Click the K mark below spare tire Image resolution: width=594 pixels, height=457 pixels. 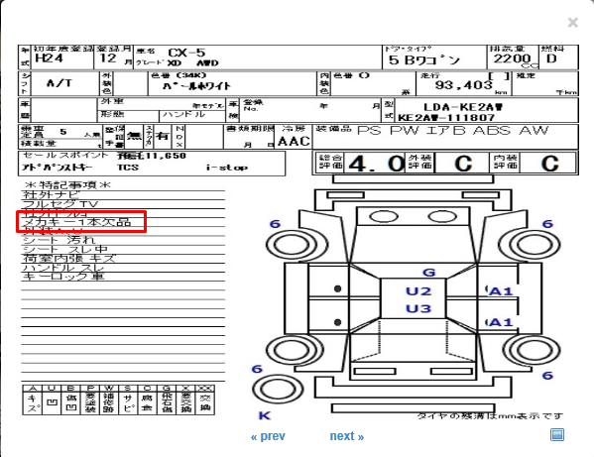coord(265,415)
